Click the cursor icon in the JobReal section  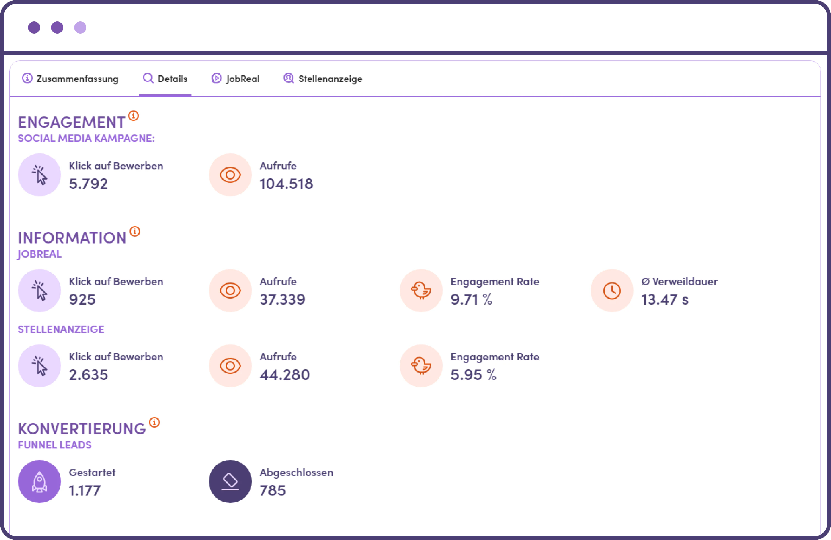pyautogui.click(x=40, y=290)
